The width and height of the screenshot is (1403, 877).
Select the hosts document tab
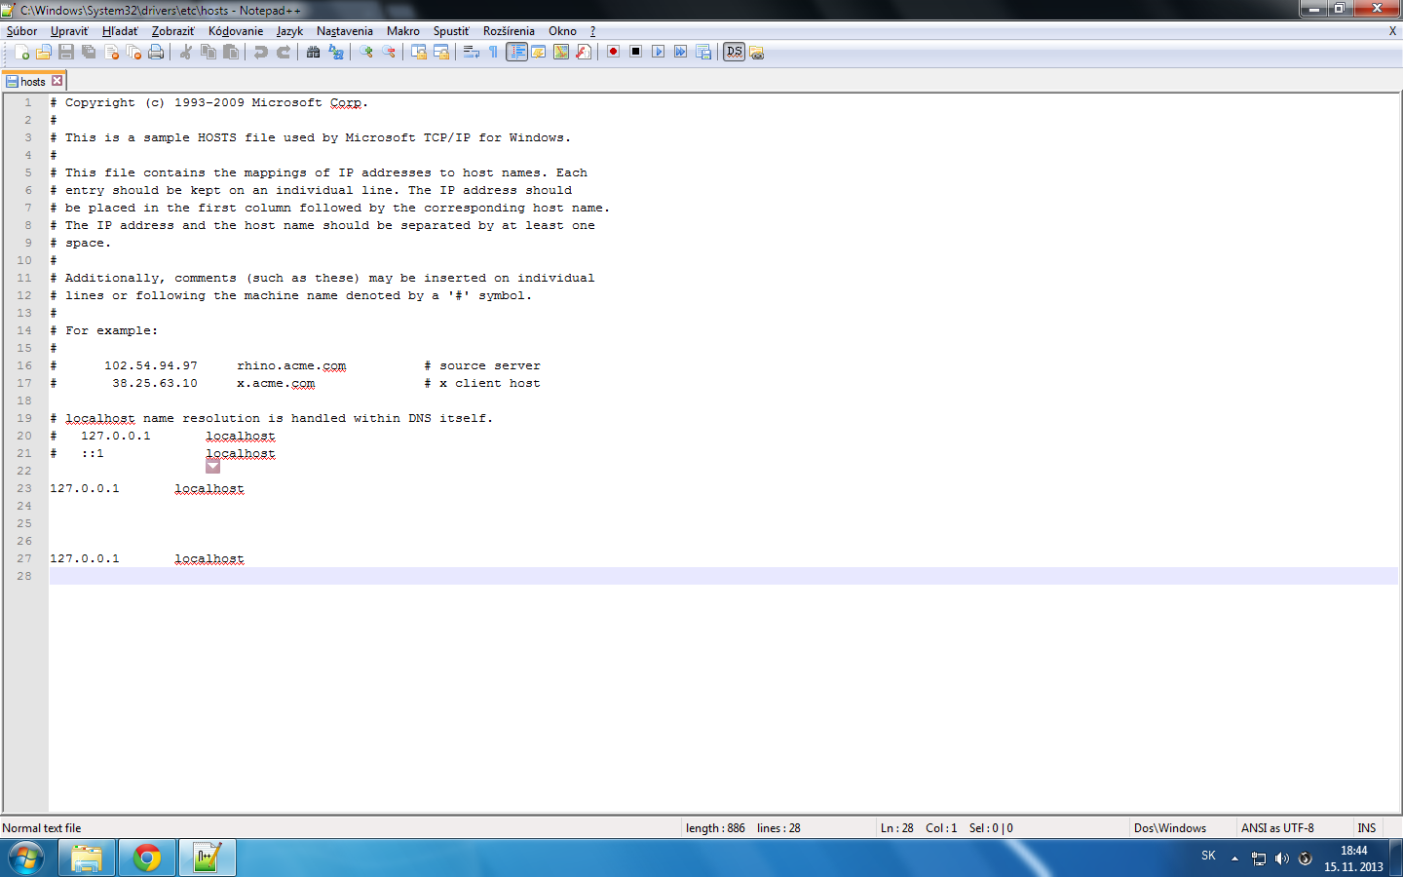(32, 81)
